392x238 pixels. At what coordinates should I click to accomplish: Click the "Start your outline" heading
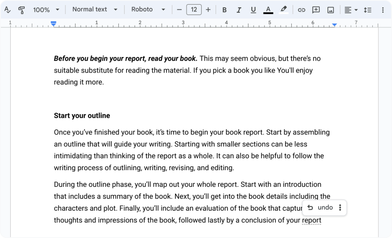82,116
